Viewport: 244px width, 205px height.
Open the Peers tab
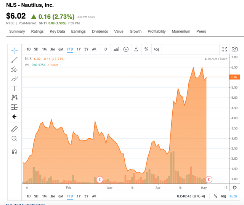pyautogui.click(x=201, y=31)
